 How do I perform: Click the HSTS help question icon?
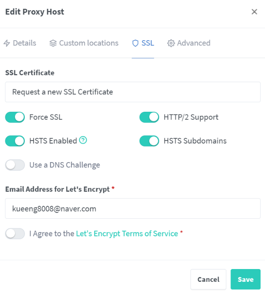click(x=83, y=140)
